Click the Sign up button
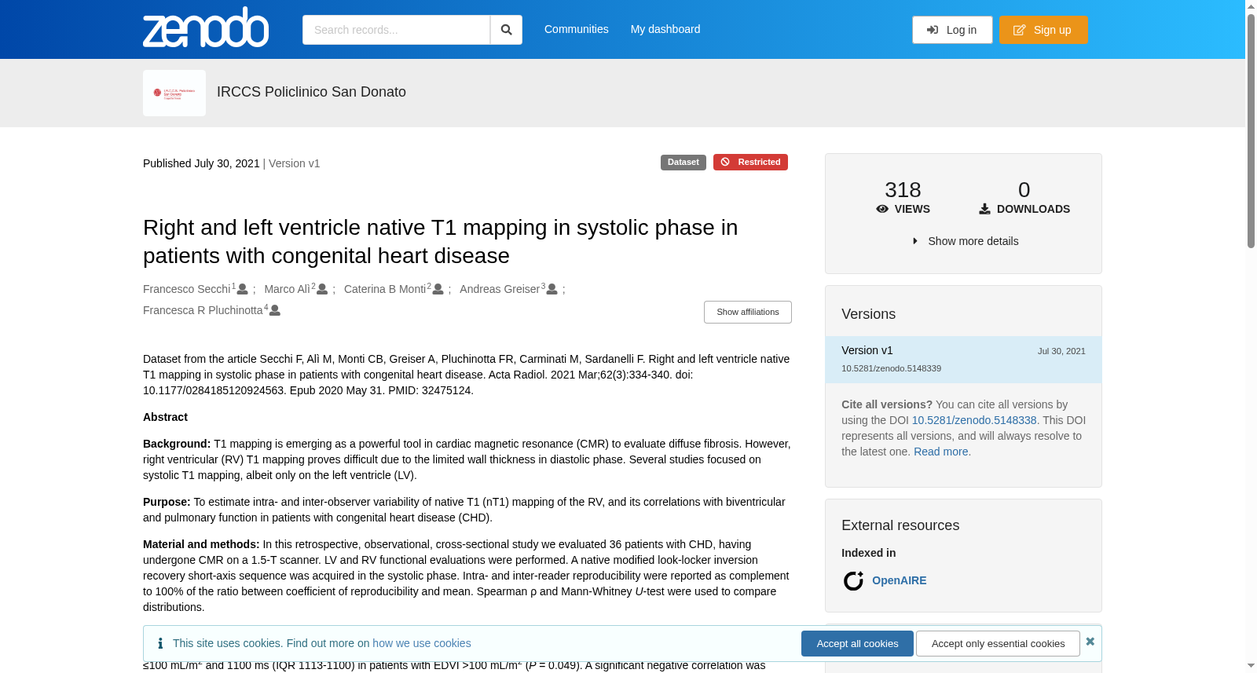This screenshot has width=1257, height=673. (x=1043, y=30)
